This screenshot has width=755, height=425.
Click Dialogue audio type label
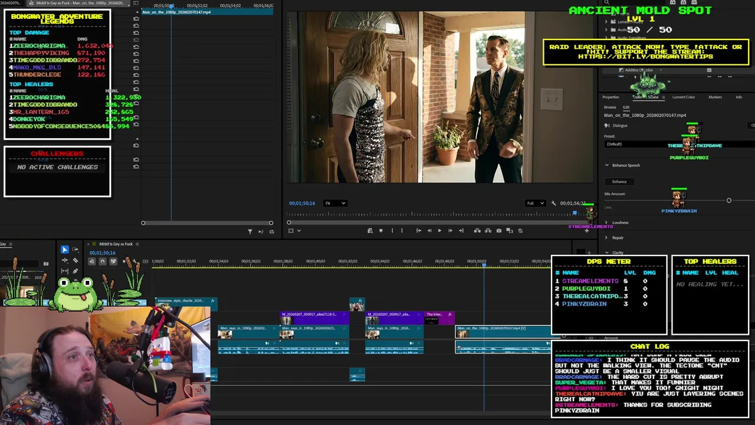[620, 125]
